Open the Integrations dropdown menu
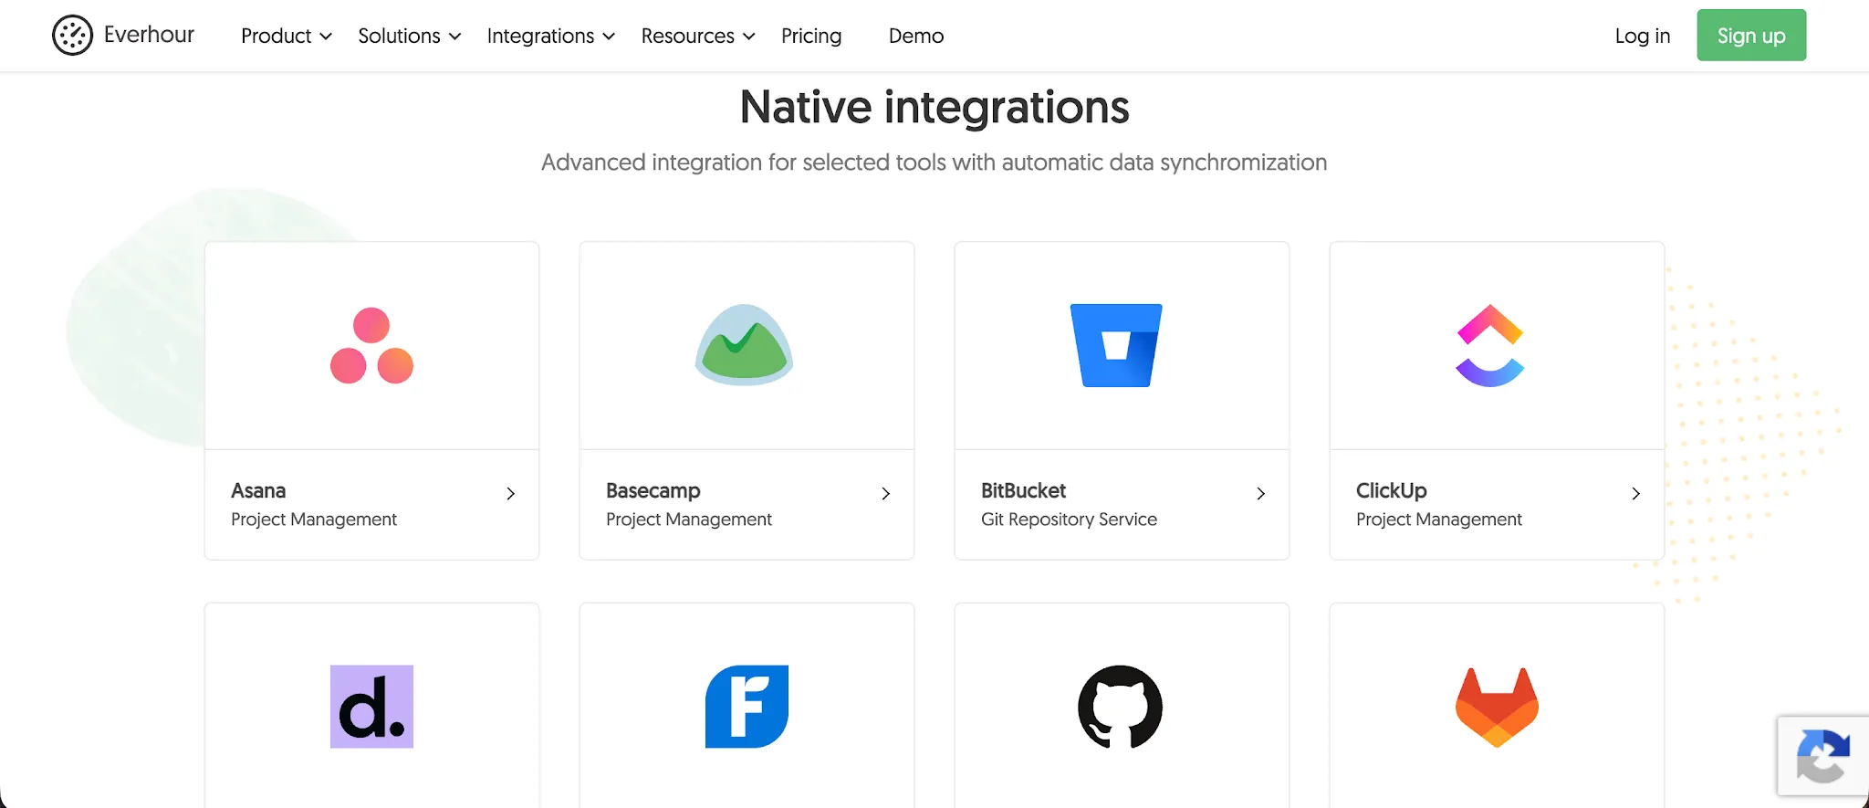Viewport: 1869px width, 808px height. (x=551, y=36)
